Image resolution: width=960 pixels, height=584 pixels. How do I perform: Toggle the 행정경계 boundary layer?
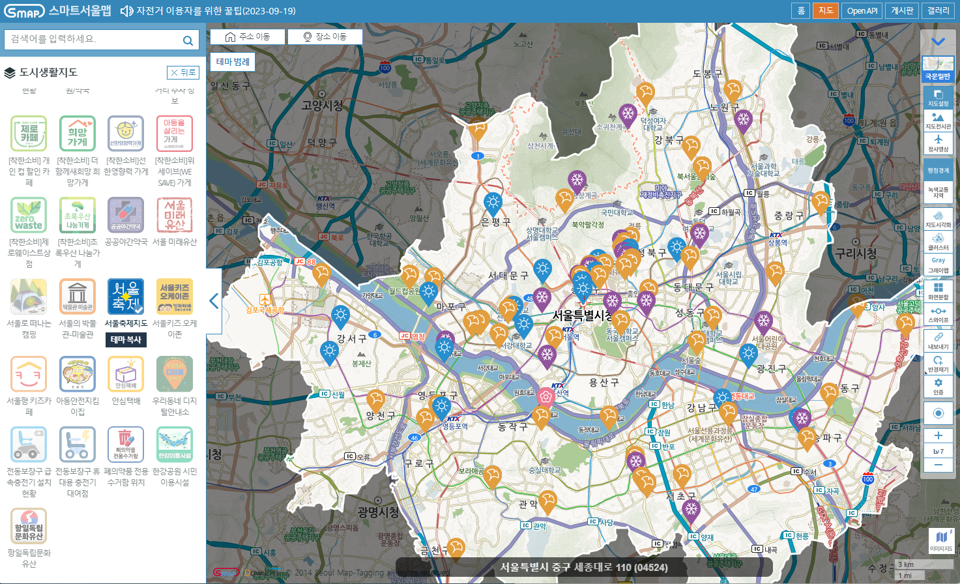point(938,170)
